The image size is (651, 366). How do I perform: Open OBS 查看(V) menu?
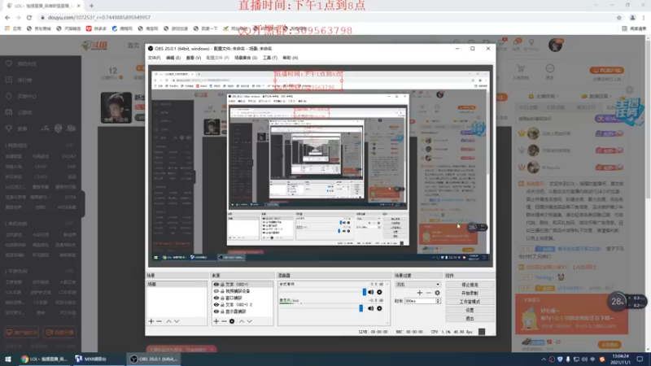194,58
